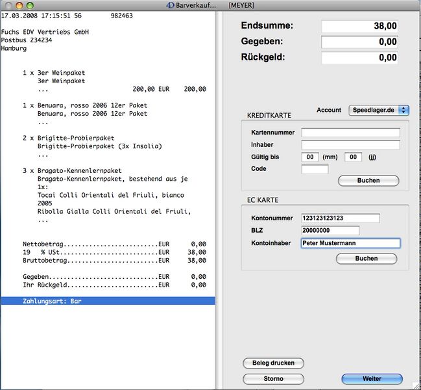Focus the credit card Inhaber field
This screenshot has width=421, height=390.
[x=350, y=145]
